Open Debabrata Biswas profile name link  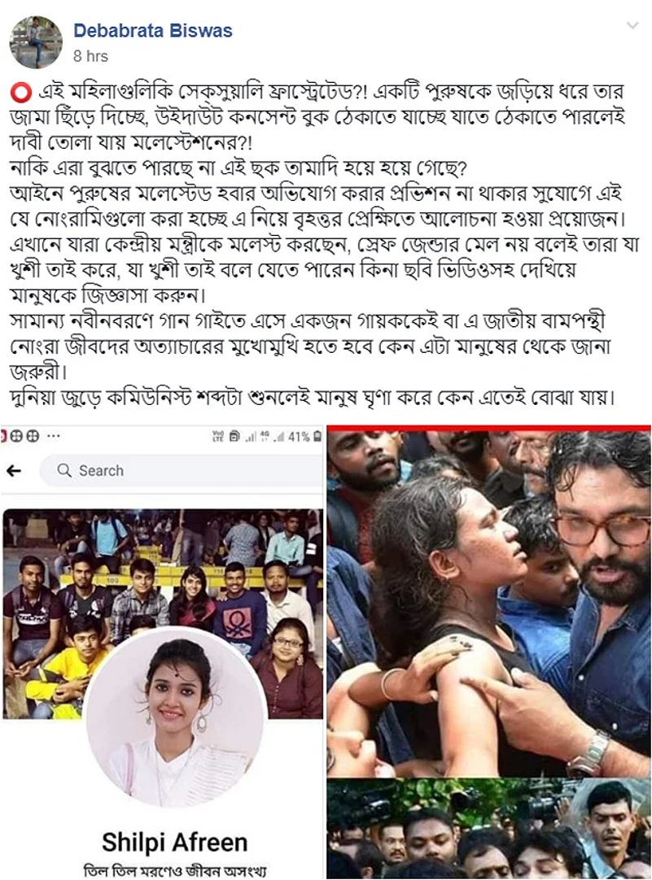(x=153, y=30)
